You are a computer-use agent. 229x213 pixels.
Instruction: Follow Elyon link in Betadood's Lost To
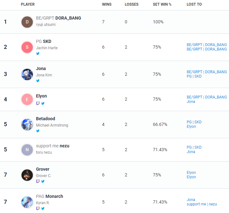pos(191,127)
